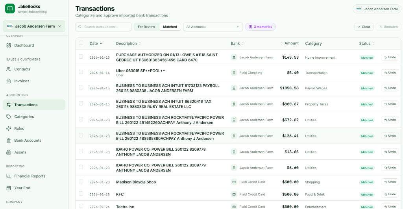Click the 2026-01-13 date cell

click(100, 57)
